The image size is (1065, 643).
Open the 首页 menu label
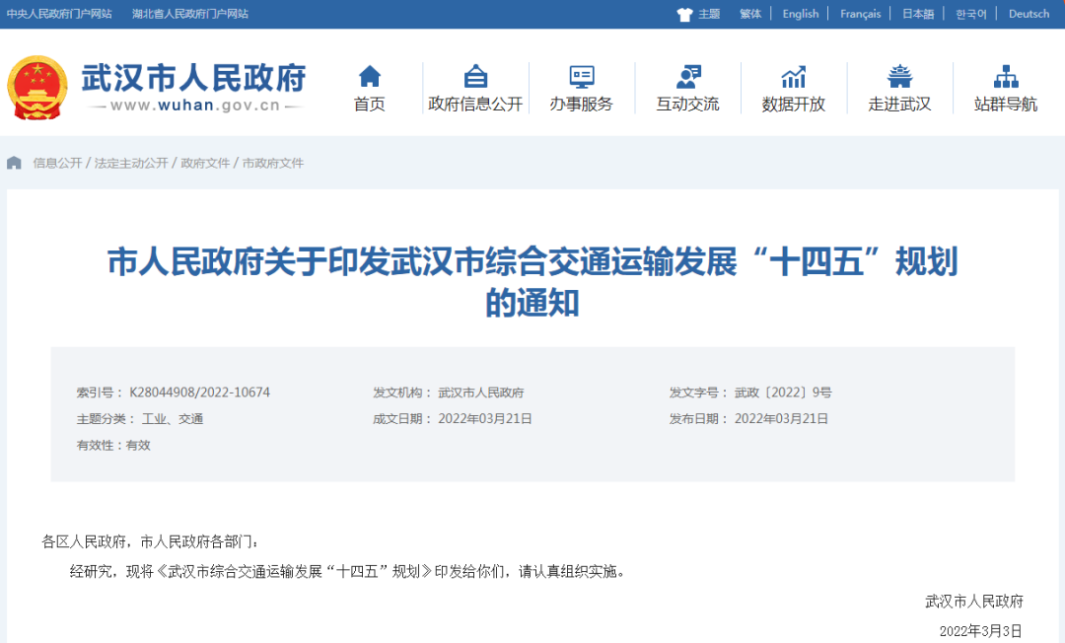[x=370, y=104]
